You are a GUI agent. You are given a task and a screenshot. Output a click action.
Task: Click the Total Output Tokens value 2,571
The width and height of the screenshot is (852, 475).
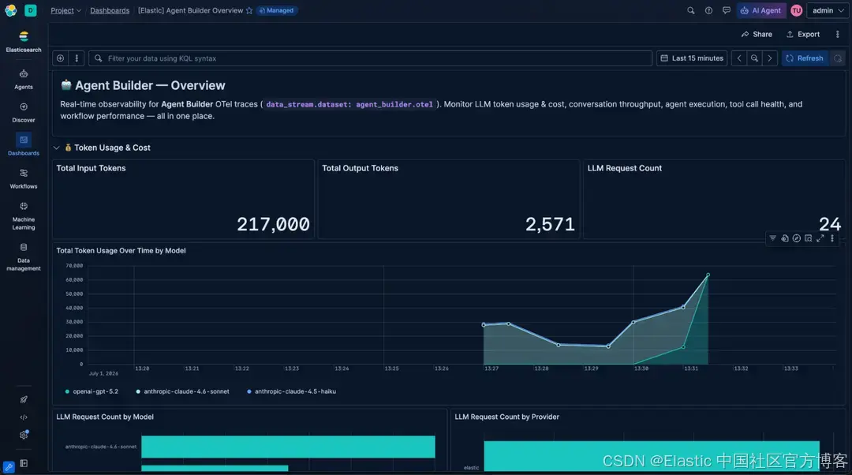coord(550,224)
